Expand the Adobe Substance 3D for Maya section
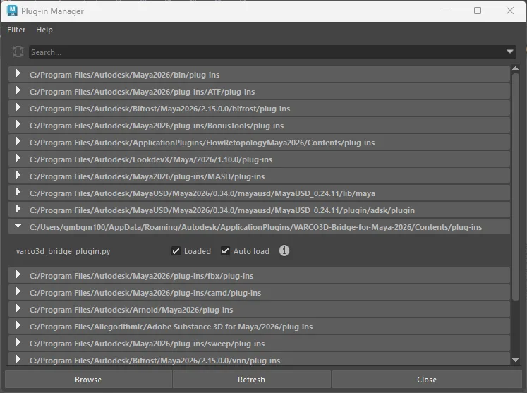Image resolution: width=527 pixels, height=393 pixels. point(18,325)
